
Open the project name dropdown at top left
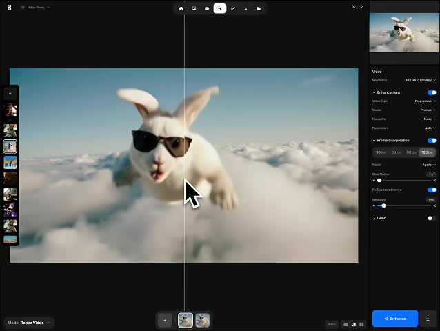[35, 8]
